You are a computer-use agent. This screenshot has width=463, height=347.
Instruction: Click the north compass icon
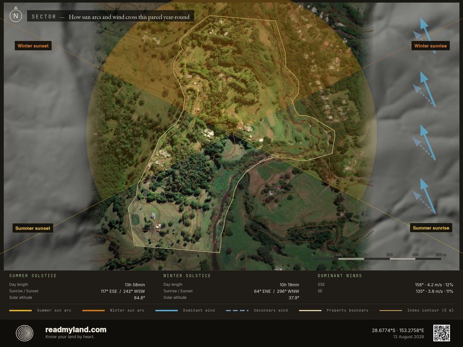(16, 16)
